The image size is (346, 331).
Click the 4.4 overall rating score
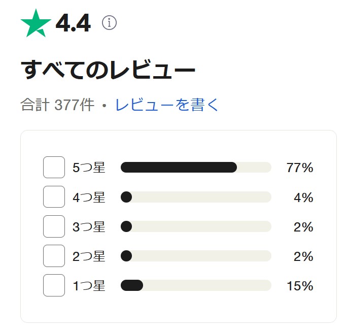73,23
